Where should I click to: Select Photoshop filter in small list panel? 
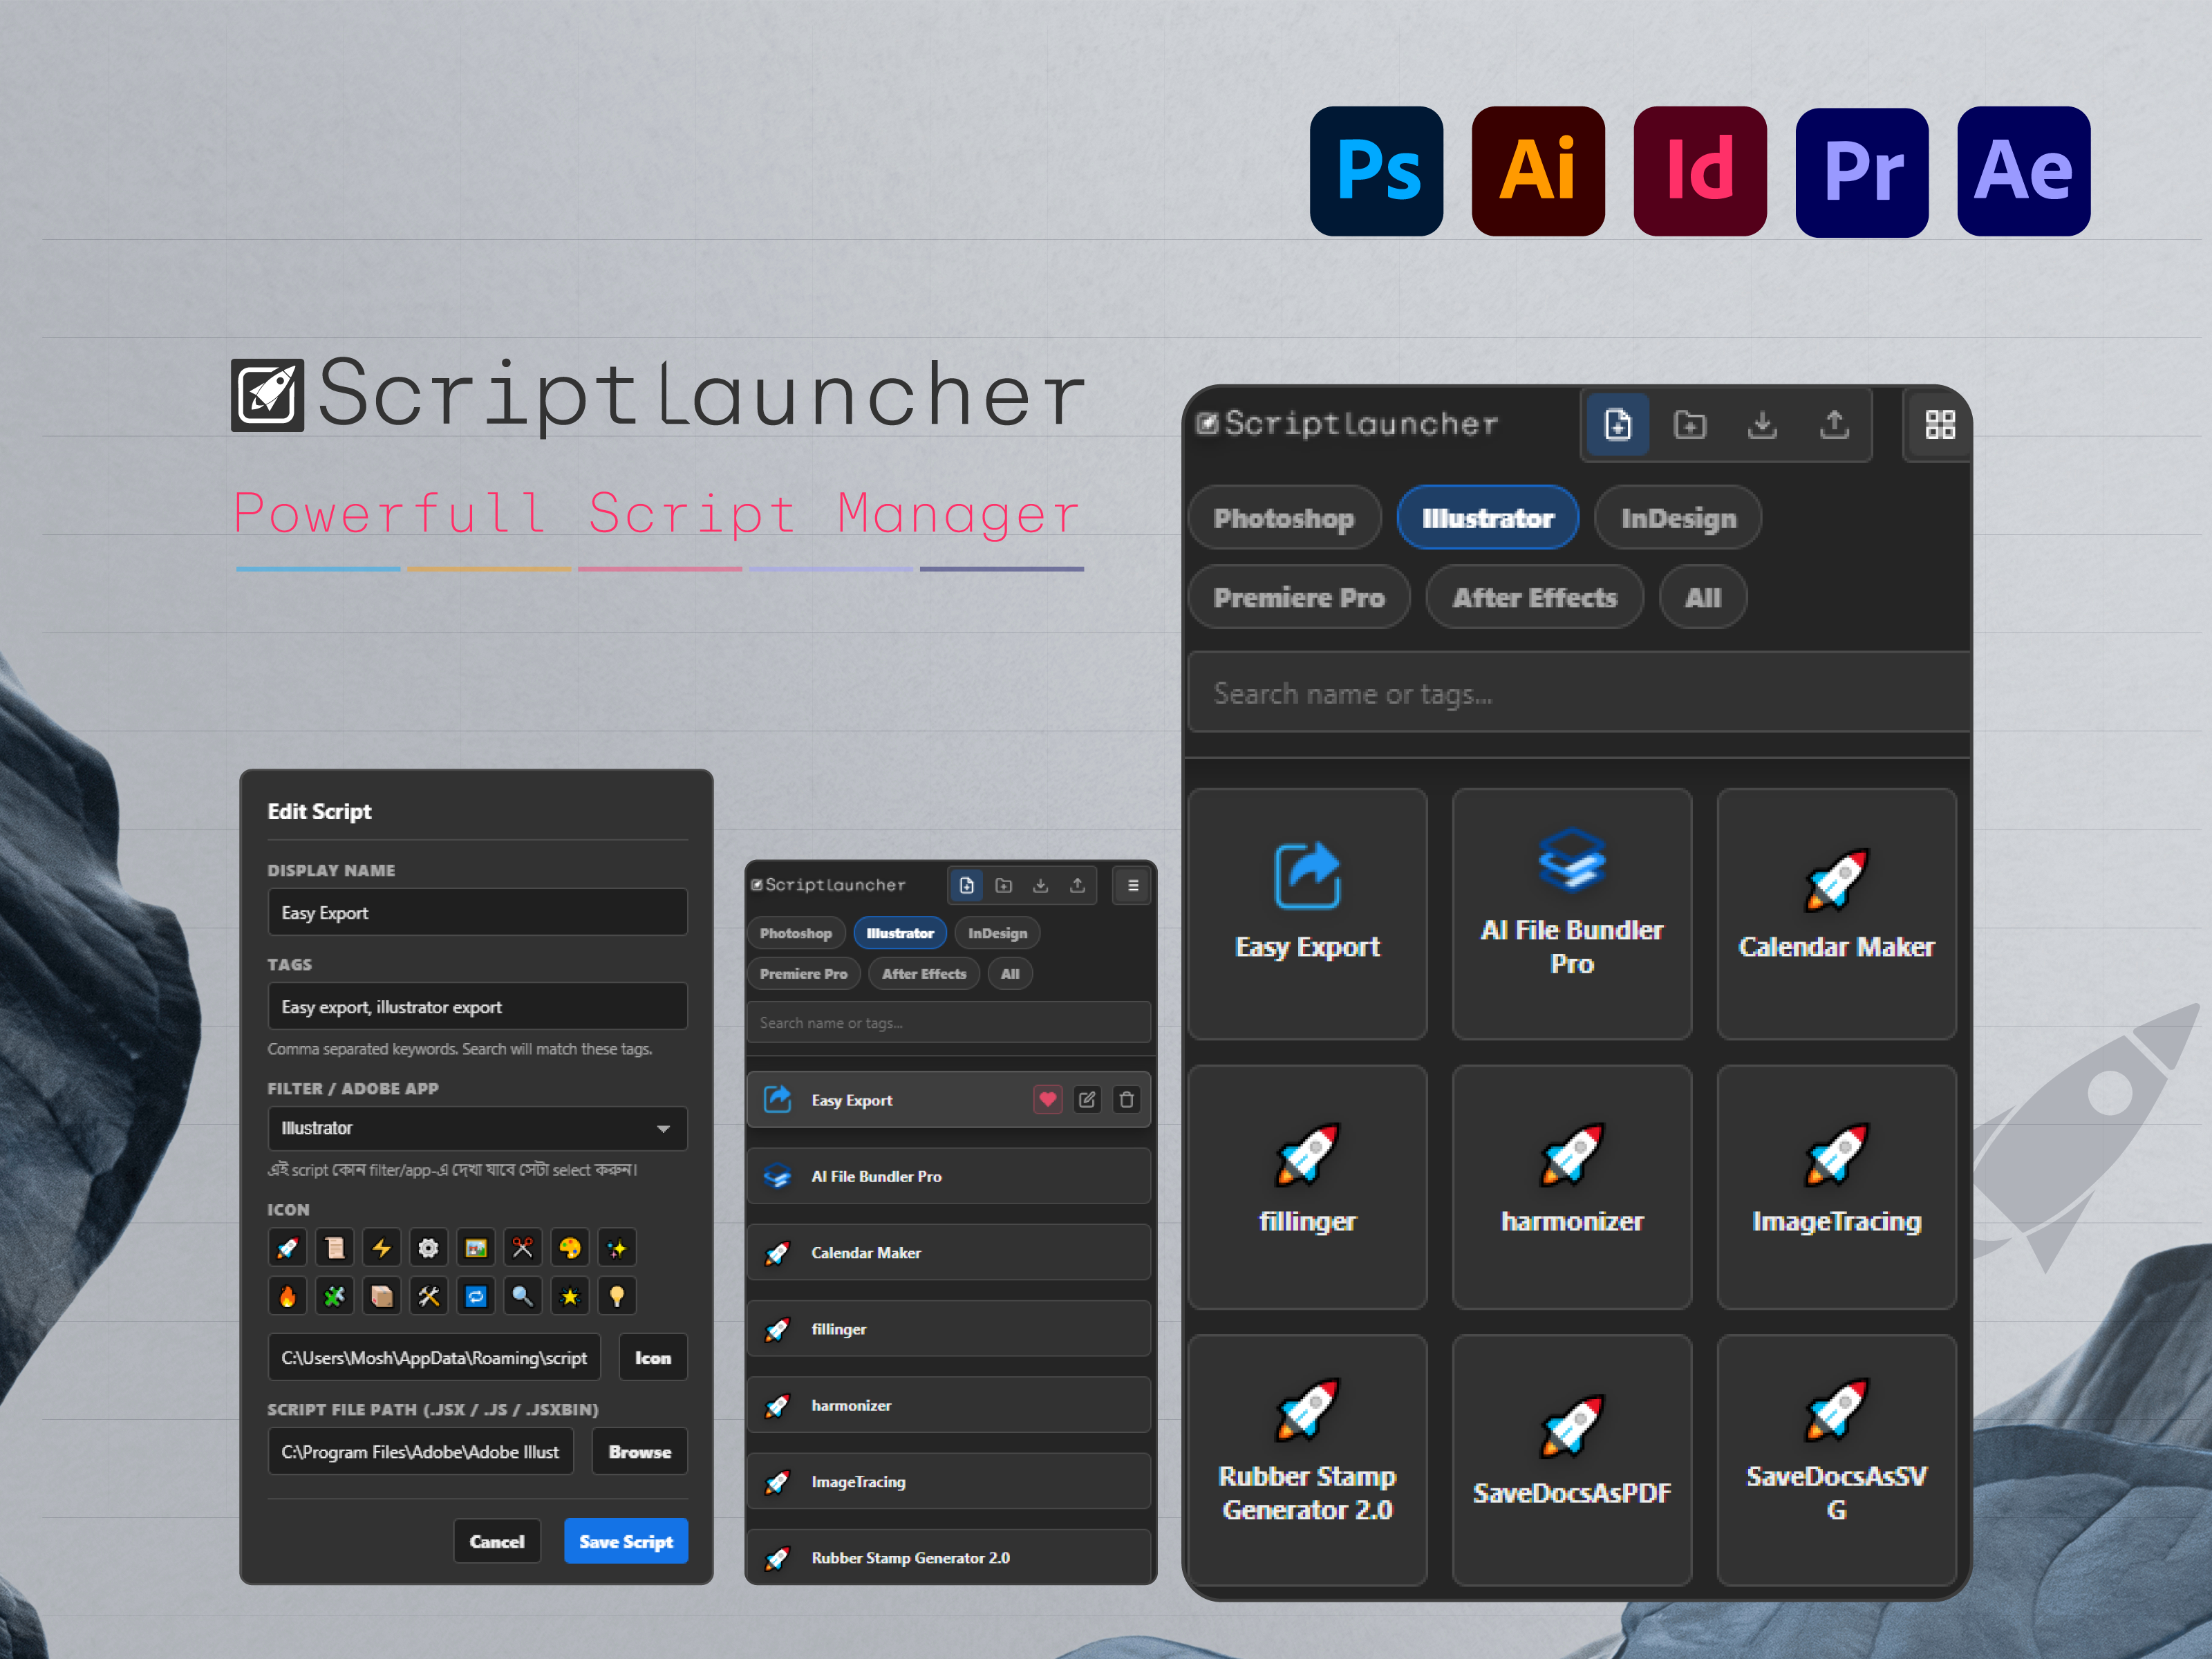(x=796, y=933)
